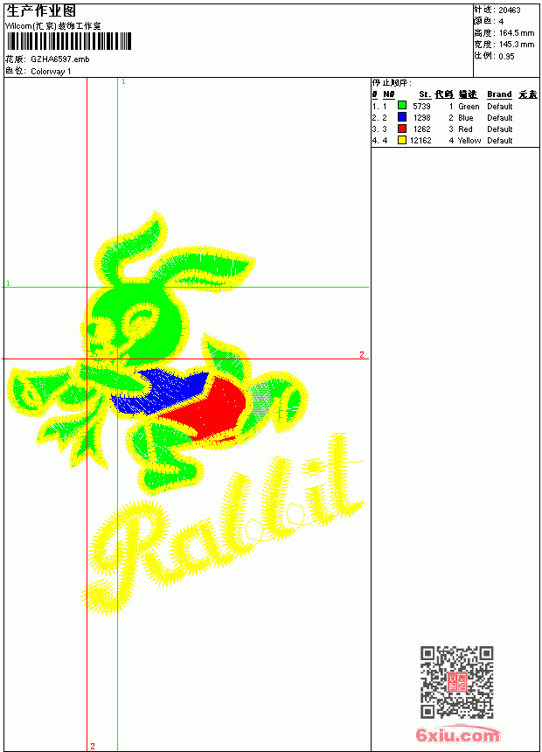Click the Colorway 1 label
Screen dimensions: 542x752
click(x=51, y=72)
